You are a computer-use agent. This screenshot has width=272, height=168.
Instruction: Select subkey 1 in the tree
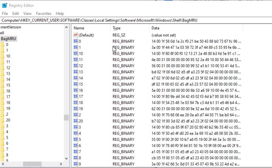7,50
